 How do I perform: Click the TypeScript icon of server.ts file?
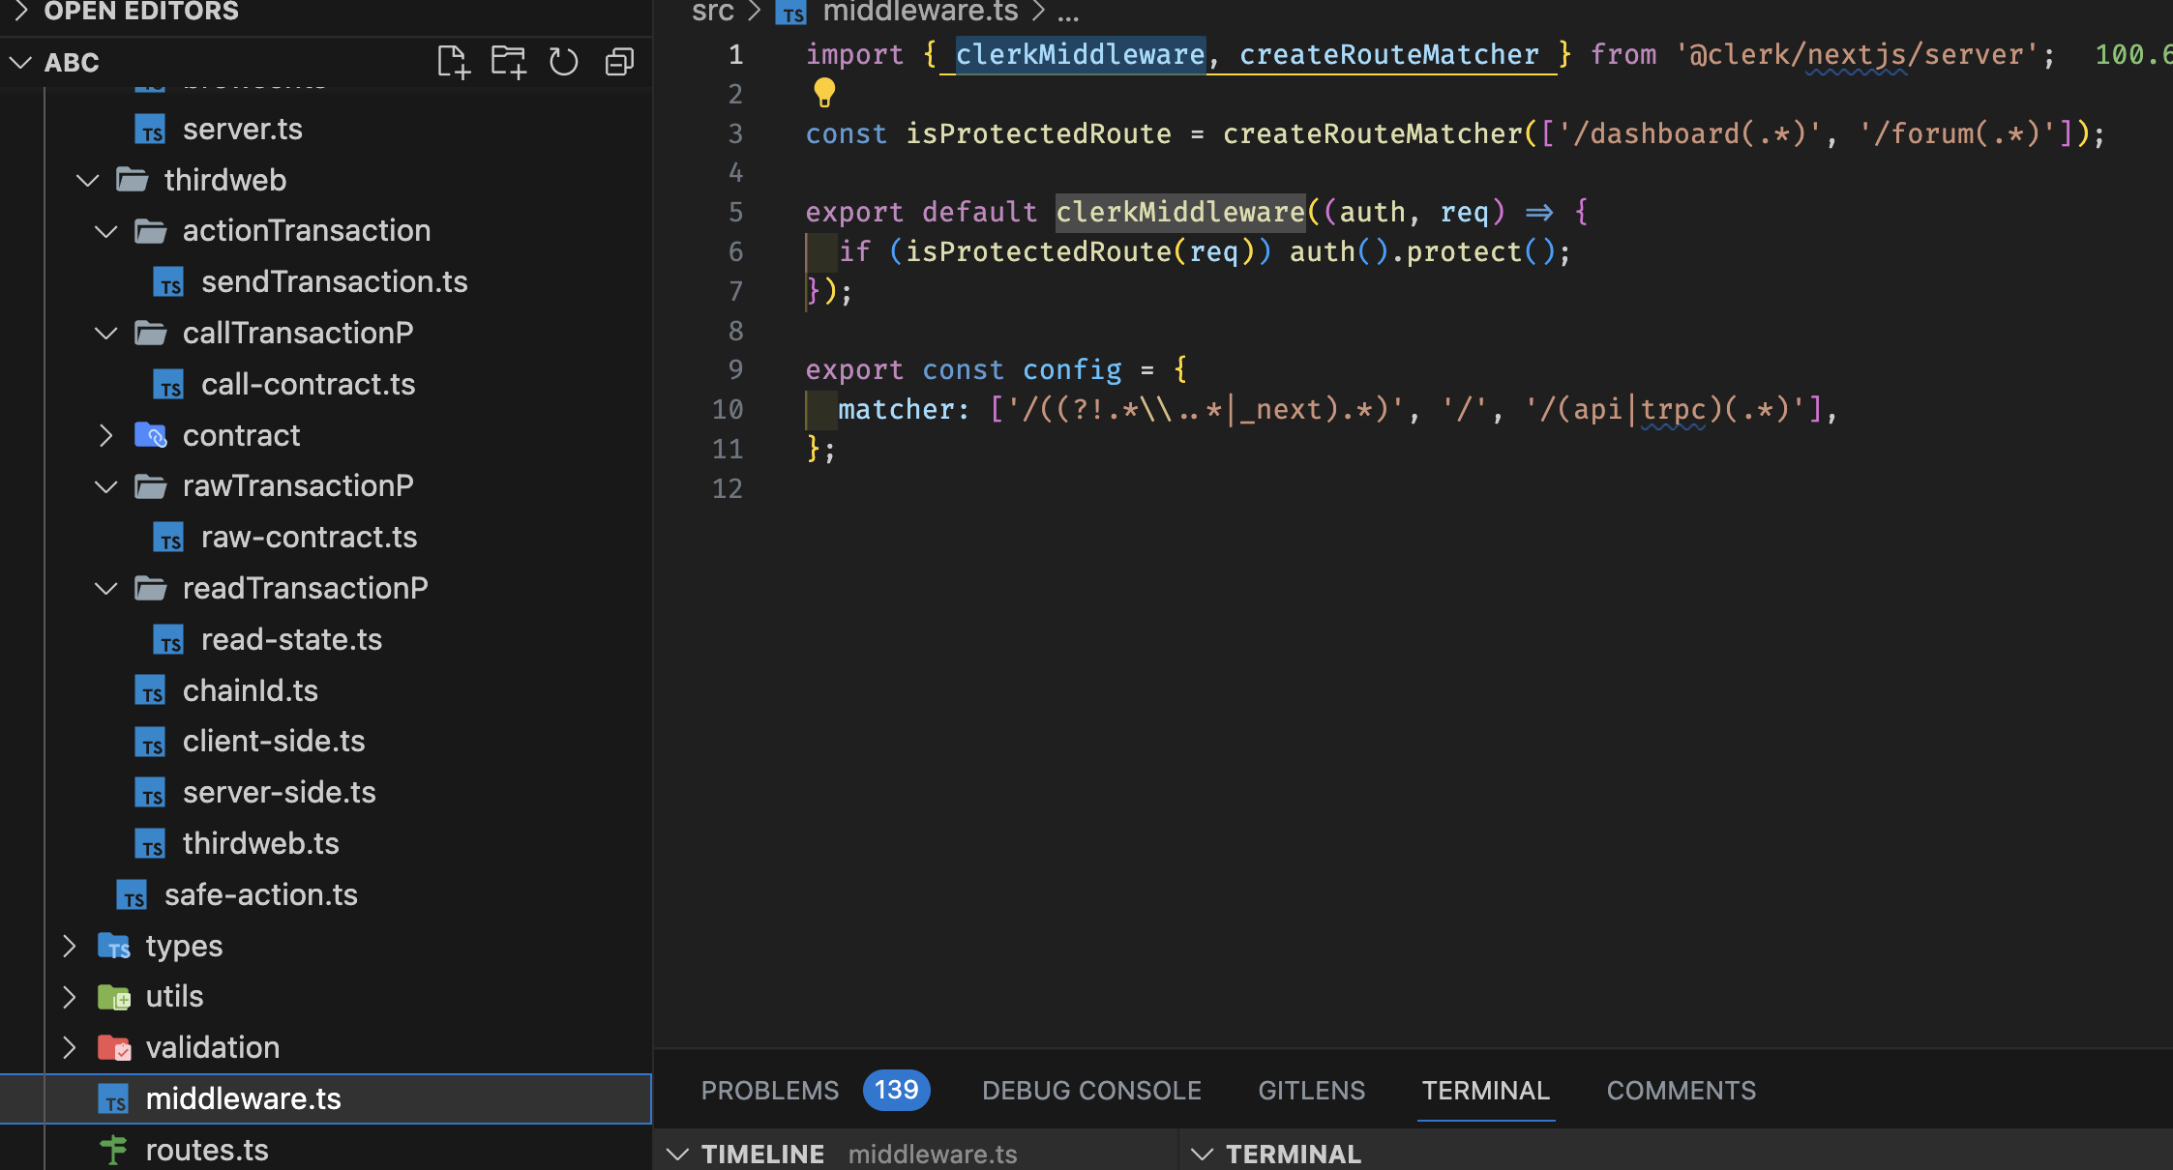pyautogui.click(x=150, y=130)
